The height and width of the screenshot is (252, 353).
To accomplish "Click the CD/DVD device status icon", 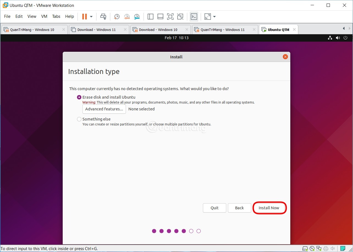I will (x=312, y=249).
